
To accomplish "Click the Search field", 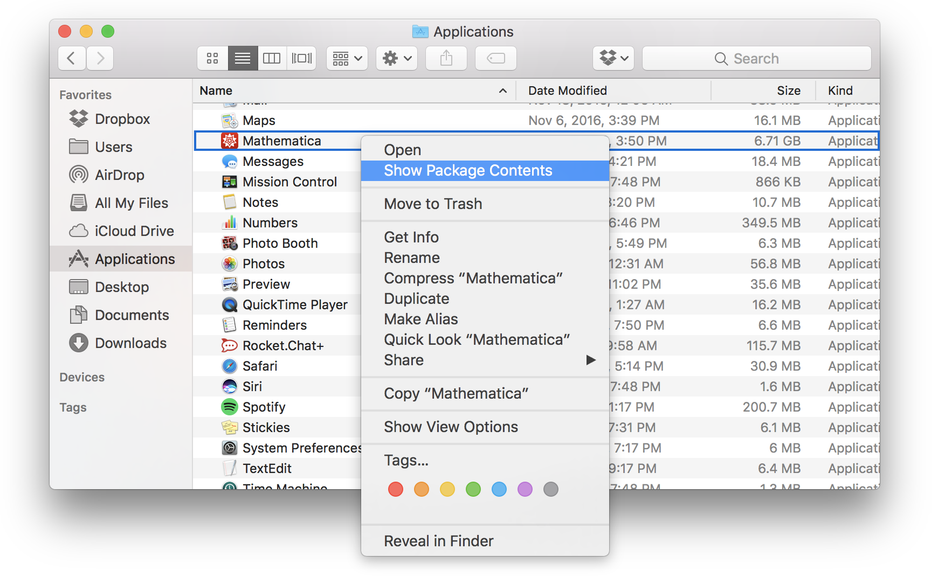I will tap(757, 58).
